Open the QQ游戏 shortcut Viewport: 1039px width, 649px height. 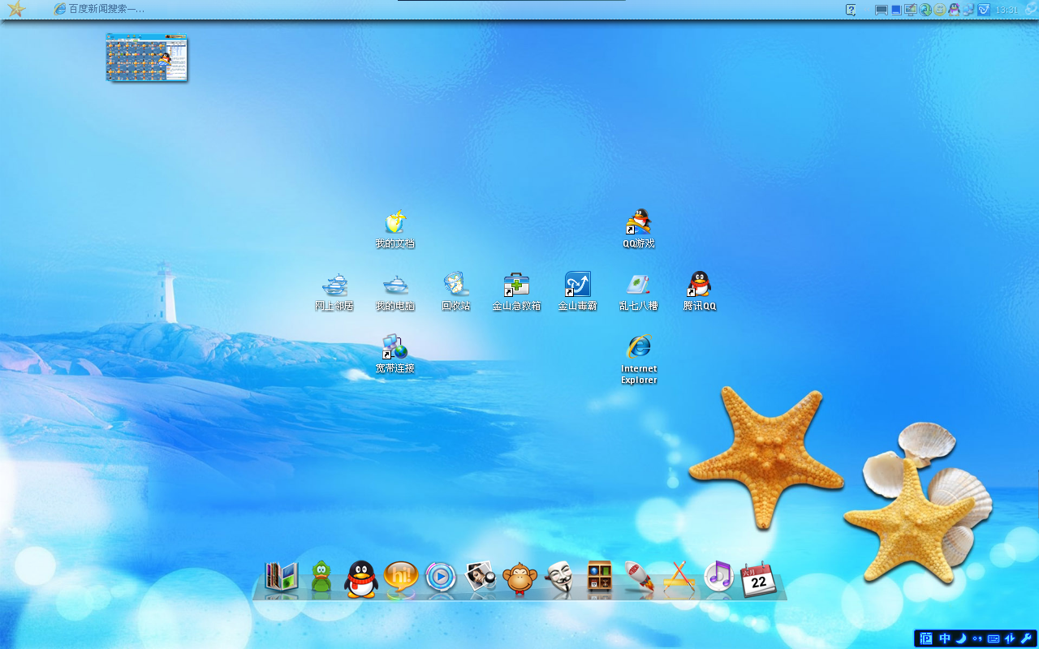639,230
